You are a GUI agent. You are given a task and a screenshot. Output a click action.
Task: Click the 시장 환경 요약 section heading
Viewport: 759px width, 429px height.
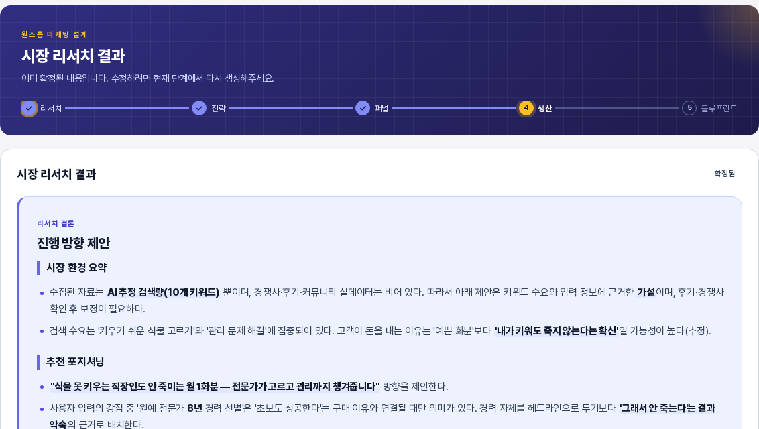click(76, 267)
